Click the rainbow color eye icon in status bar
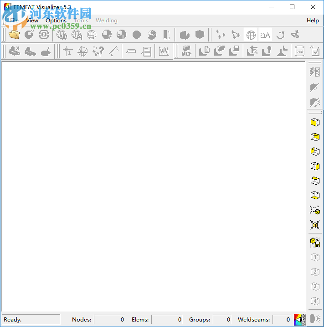This screenshot has height=327, width=324. [x=300, y=320]
